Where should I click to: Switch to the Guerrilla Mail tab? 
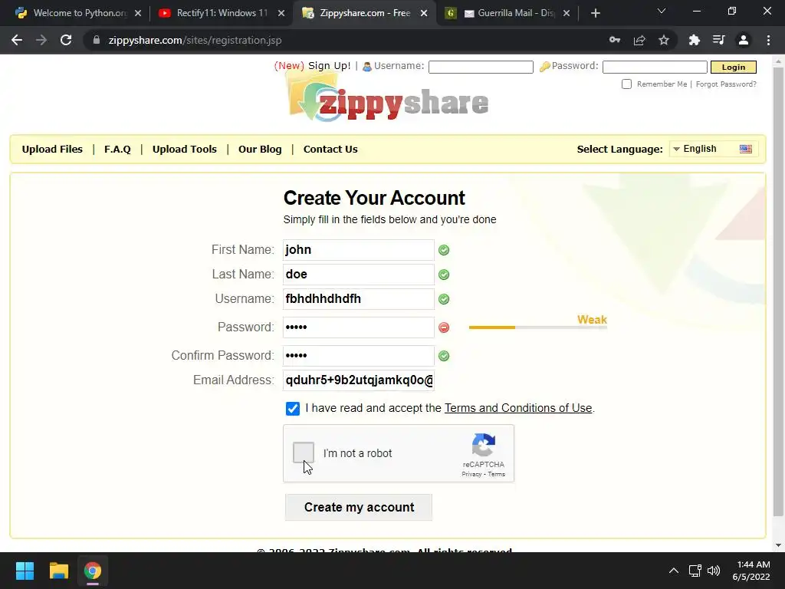click(x=507, y=14)
